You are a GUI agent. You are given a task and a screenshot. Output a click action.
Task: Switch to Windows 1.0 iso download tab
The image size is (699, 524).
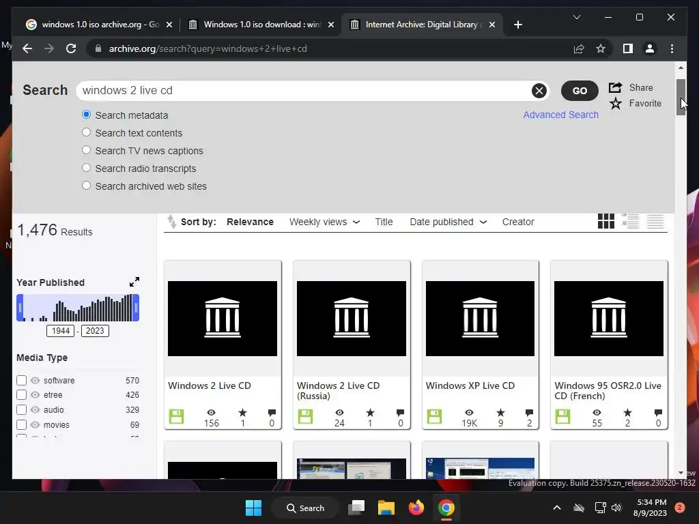(261, 25)
